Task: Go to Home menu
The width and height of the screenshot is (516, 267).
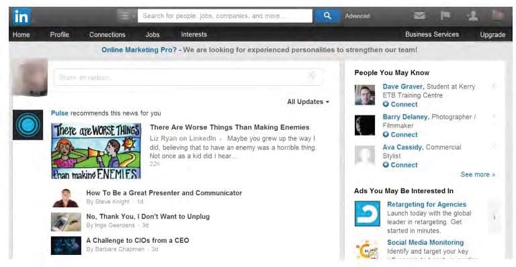Action: [x=21, y=34]
